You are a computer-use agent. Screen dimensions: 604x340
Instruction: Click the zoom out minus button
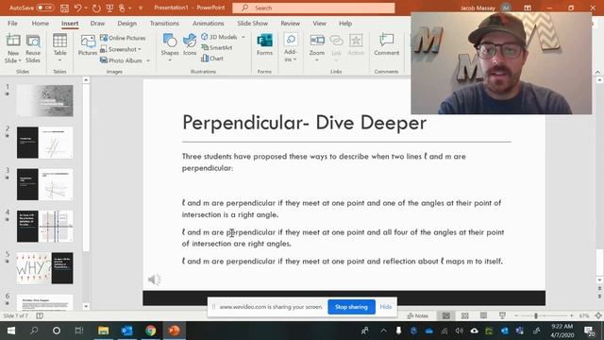tap(516, 315)
